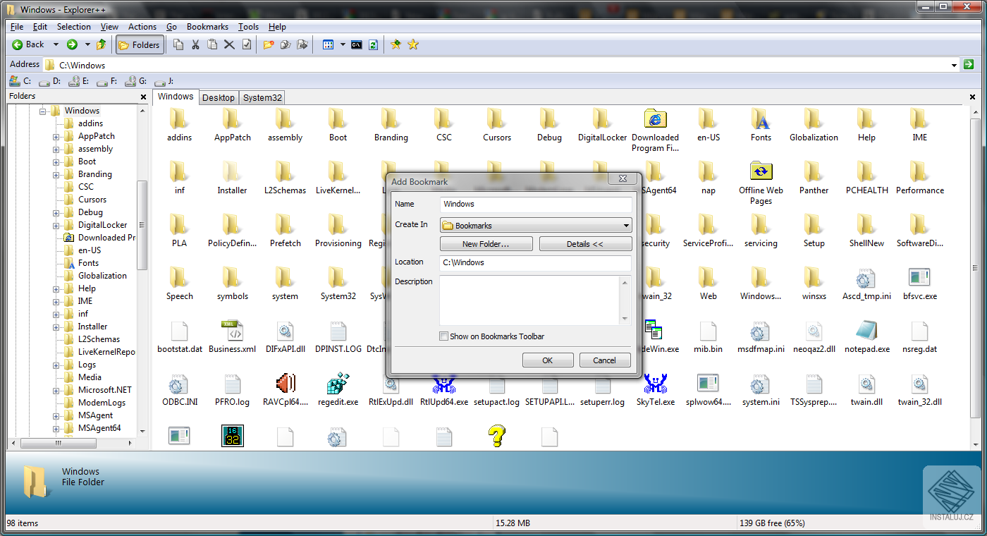Click the Views toolbar icon
The width and height of the screenshot is (987, 536).
328,44
